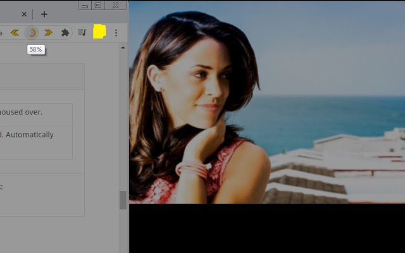The image size is (405, 253).
Task: Close the browser window
Action: point(115,6)
